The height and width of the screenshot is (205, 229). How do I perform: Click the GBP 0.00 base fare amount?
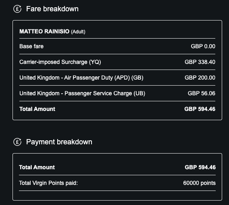(203, 46)
